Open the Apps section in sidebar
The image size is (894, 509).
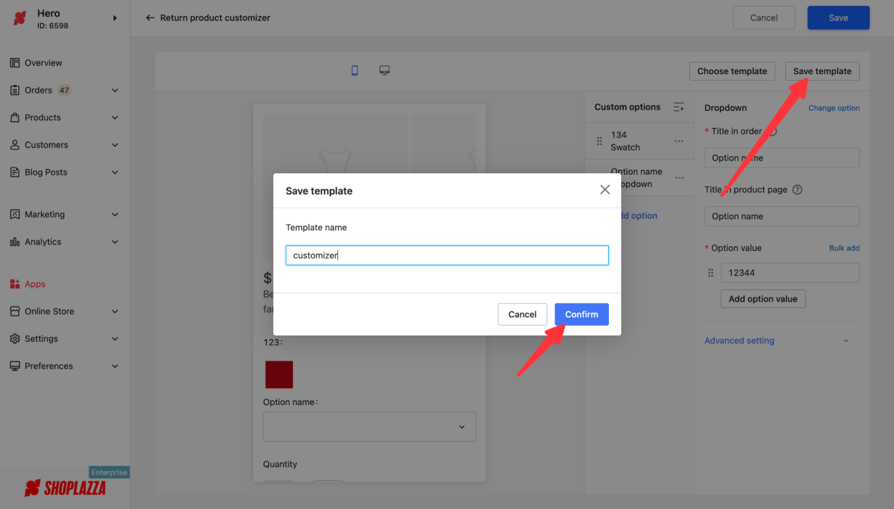[35, 284]
